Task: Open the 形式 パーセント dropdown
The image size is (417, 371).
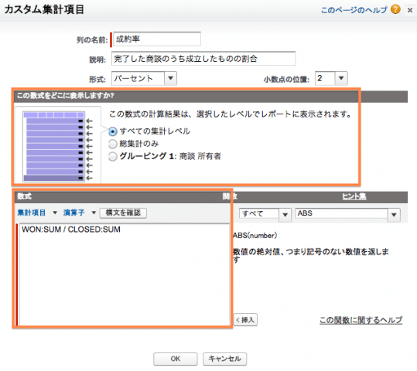Action: pyautogui.click(x=144, y=78)
